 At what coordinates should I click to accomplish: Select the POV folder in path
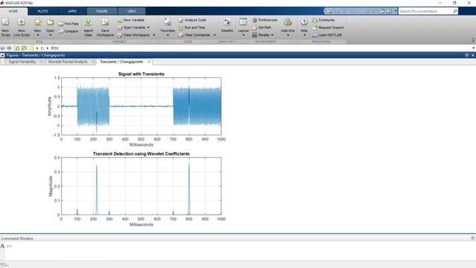click(x=54, y=48)
